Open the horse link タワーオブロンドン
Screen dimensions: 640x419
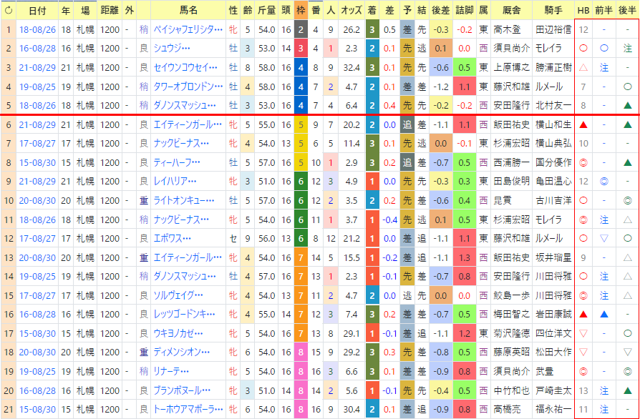188,87
